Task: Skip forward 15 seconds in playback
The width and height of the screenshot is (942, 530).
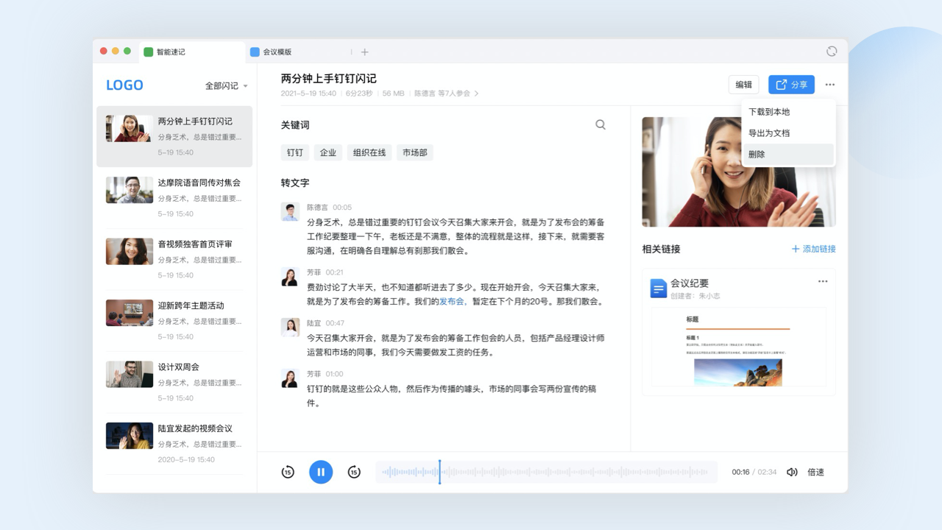Action: tap(354, 472)
